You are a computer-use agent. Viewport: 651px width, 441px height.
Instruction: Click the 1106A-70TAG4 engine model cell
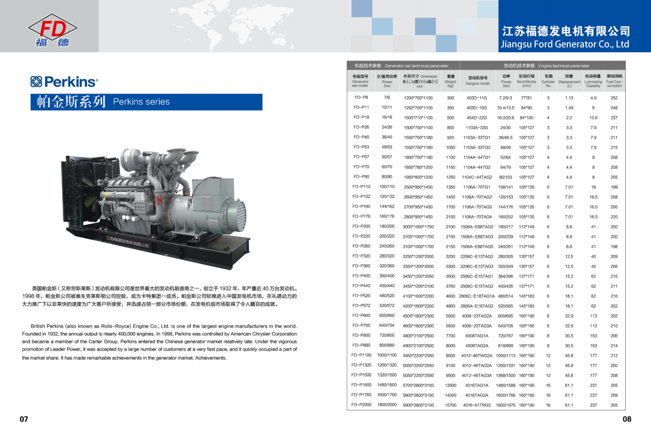[x=476, y=217]
